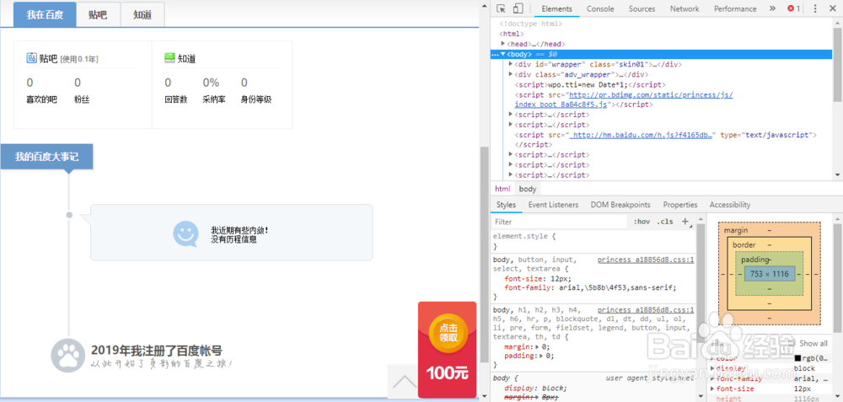Toggle the .cls element classes panel
The width and height of the screenshot is (843, 402).
click(664, 222)
